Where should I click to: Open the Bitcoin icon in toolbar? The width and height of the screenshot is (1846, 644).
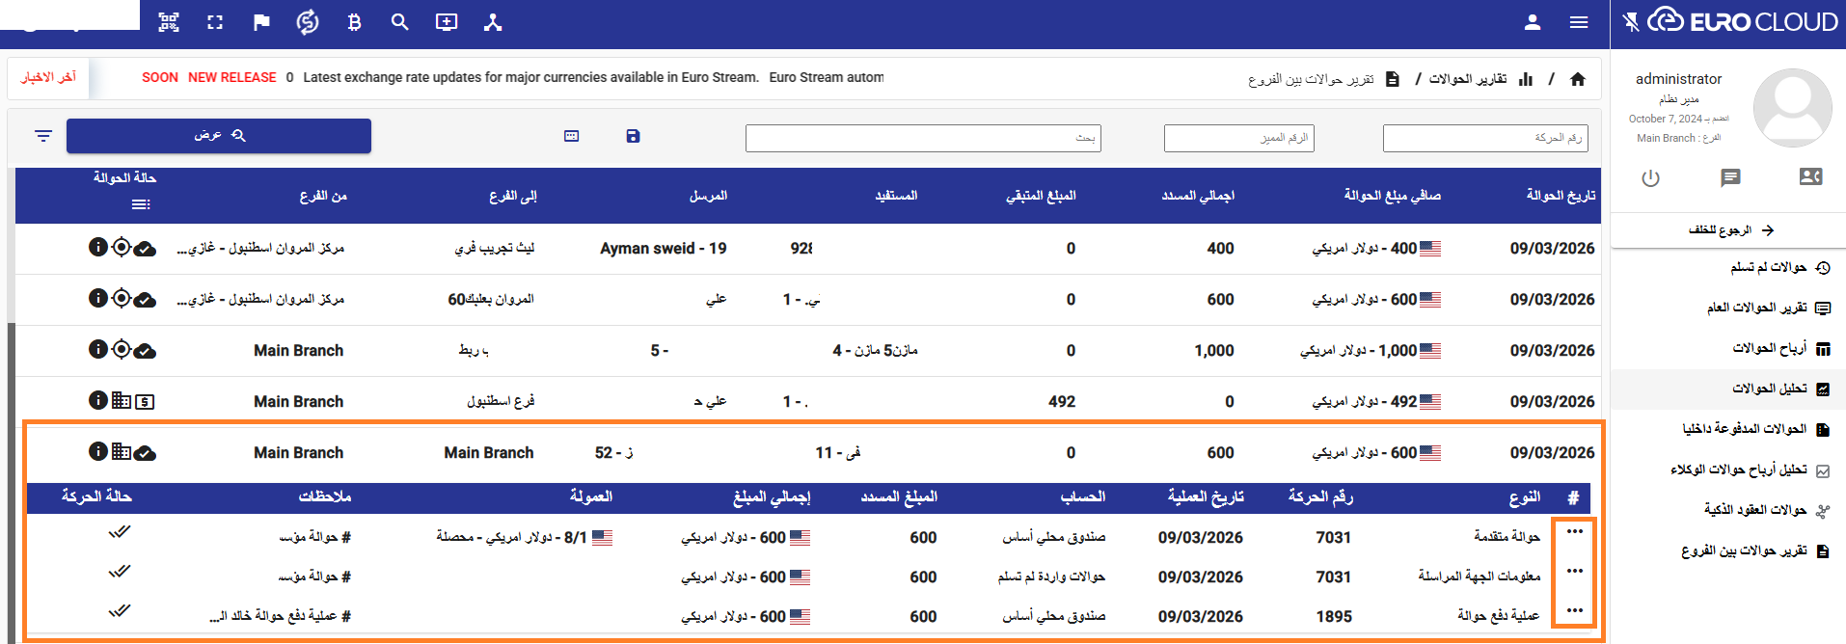(x=354, y=22)
